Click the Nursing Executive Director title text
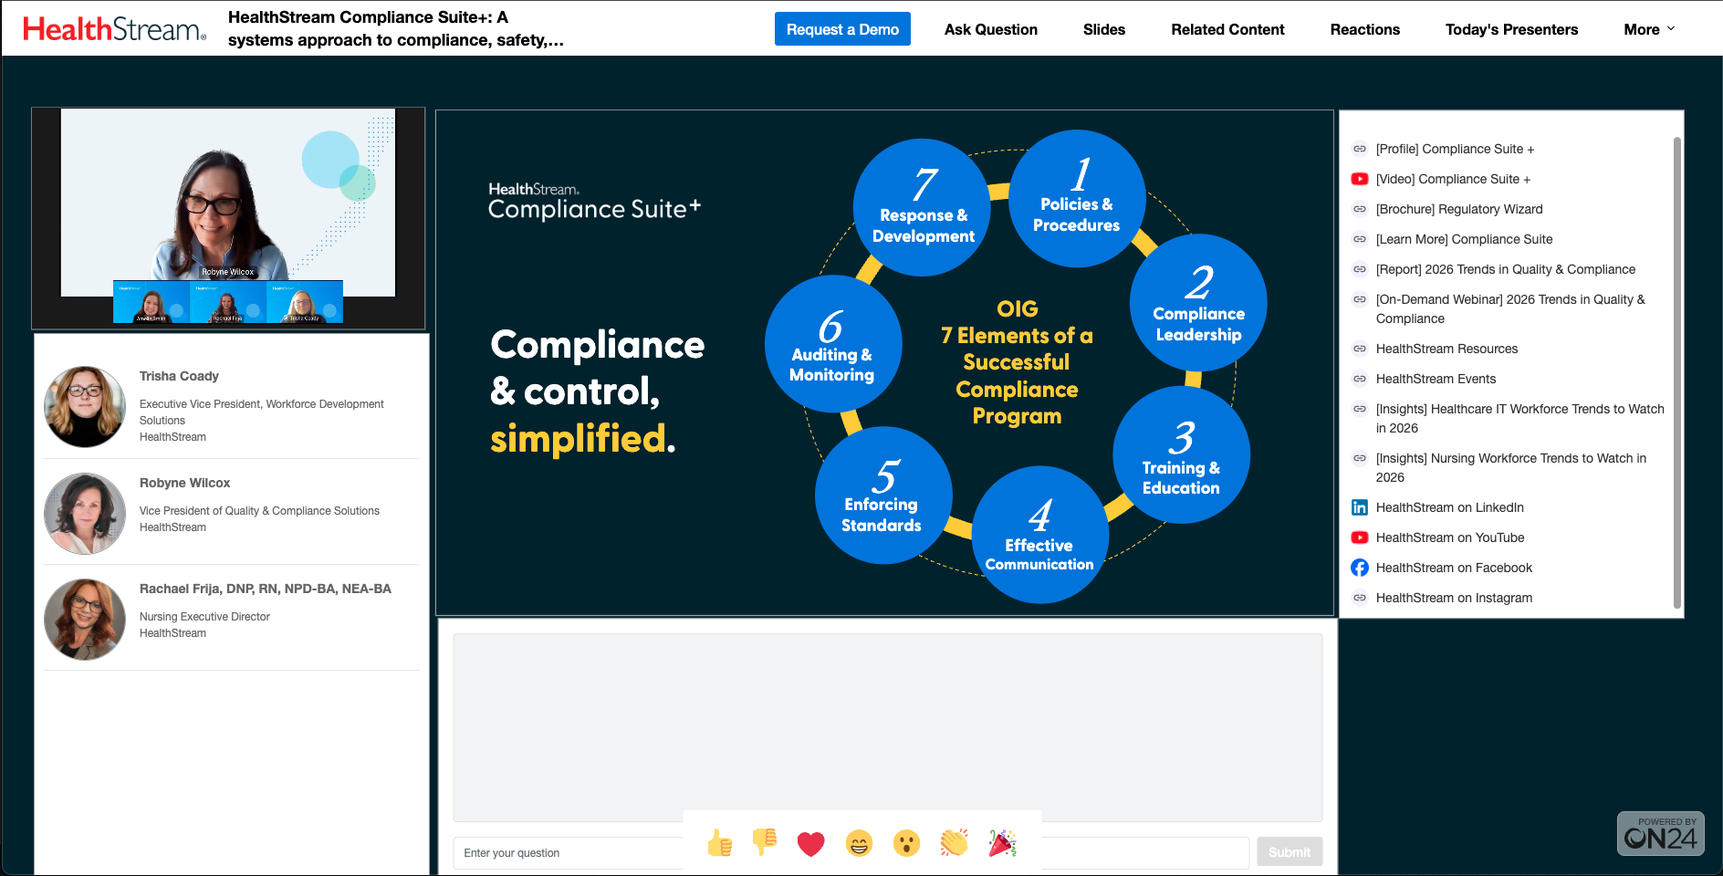 coord(204,617)
